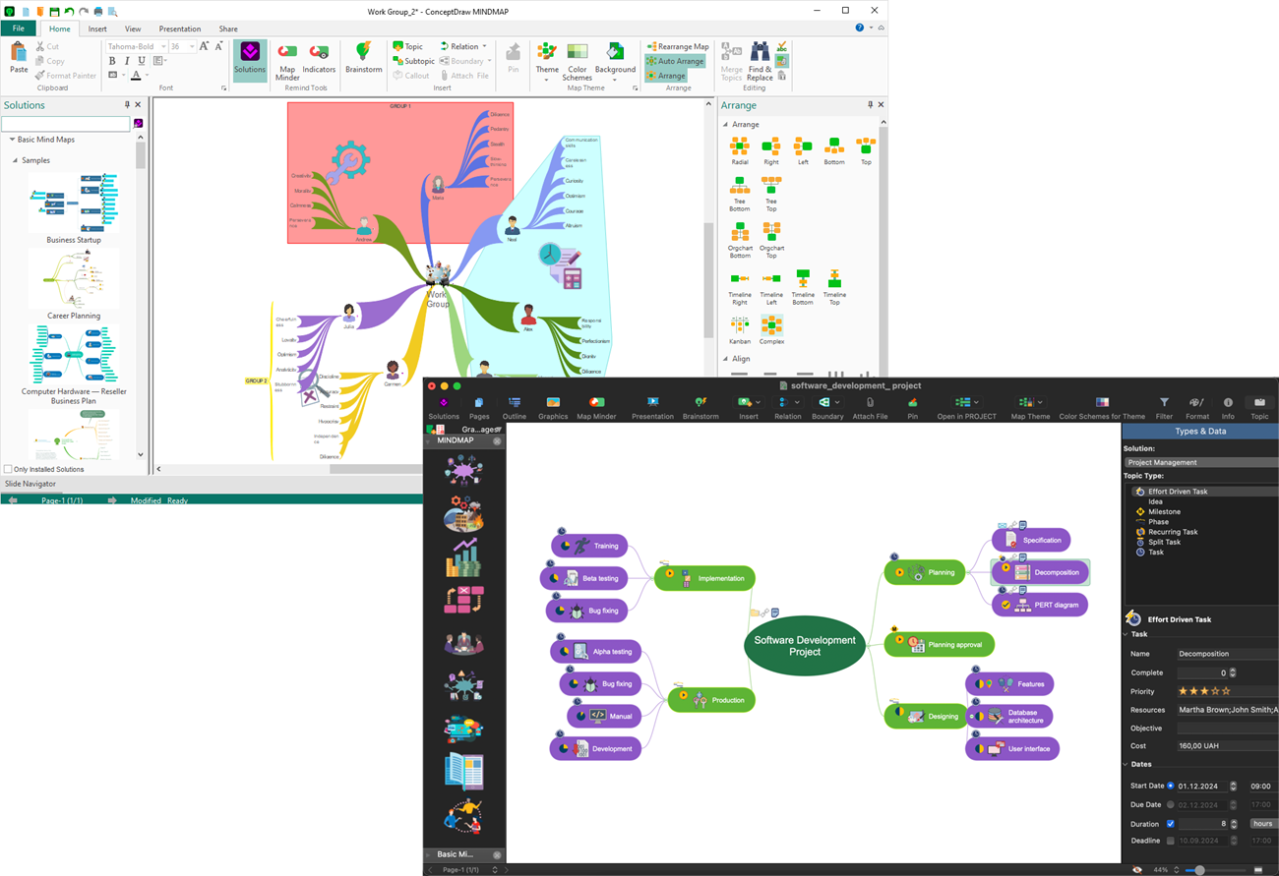Viewport: 1279px width, 876px height.
Task: Open the File menu tab
Action: (18, 29)
